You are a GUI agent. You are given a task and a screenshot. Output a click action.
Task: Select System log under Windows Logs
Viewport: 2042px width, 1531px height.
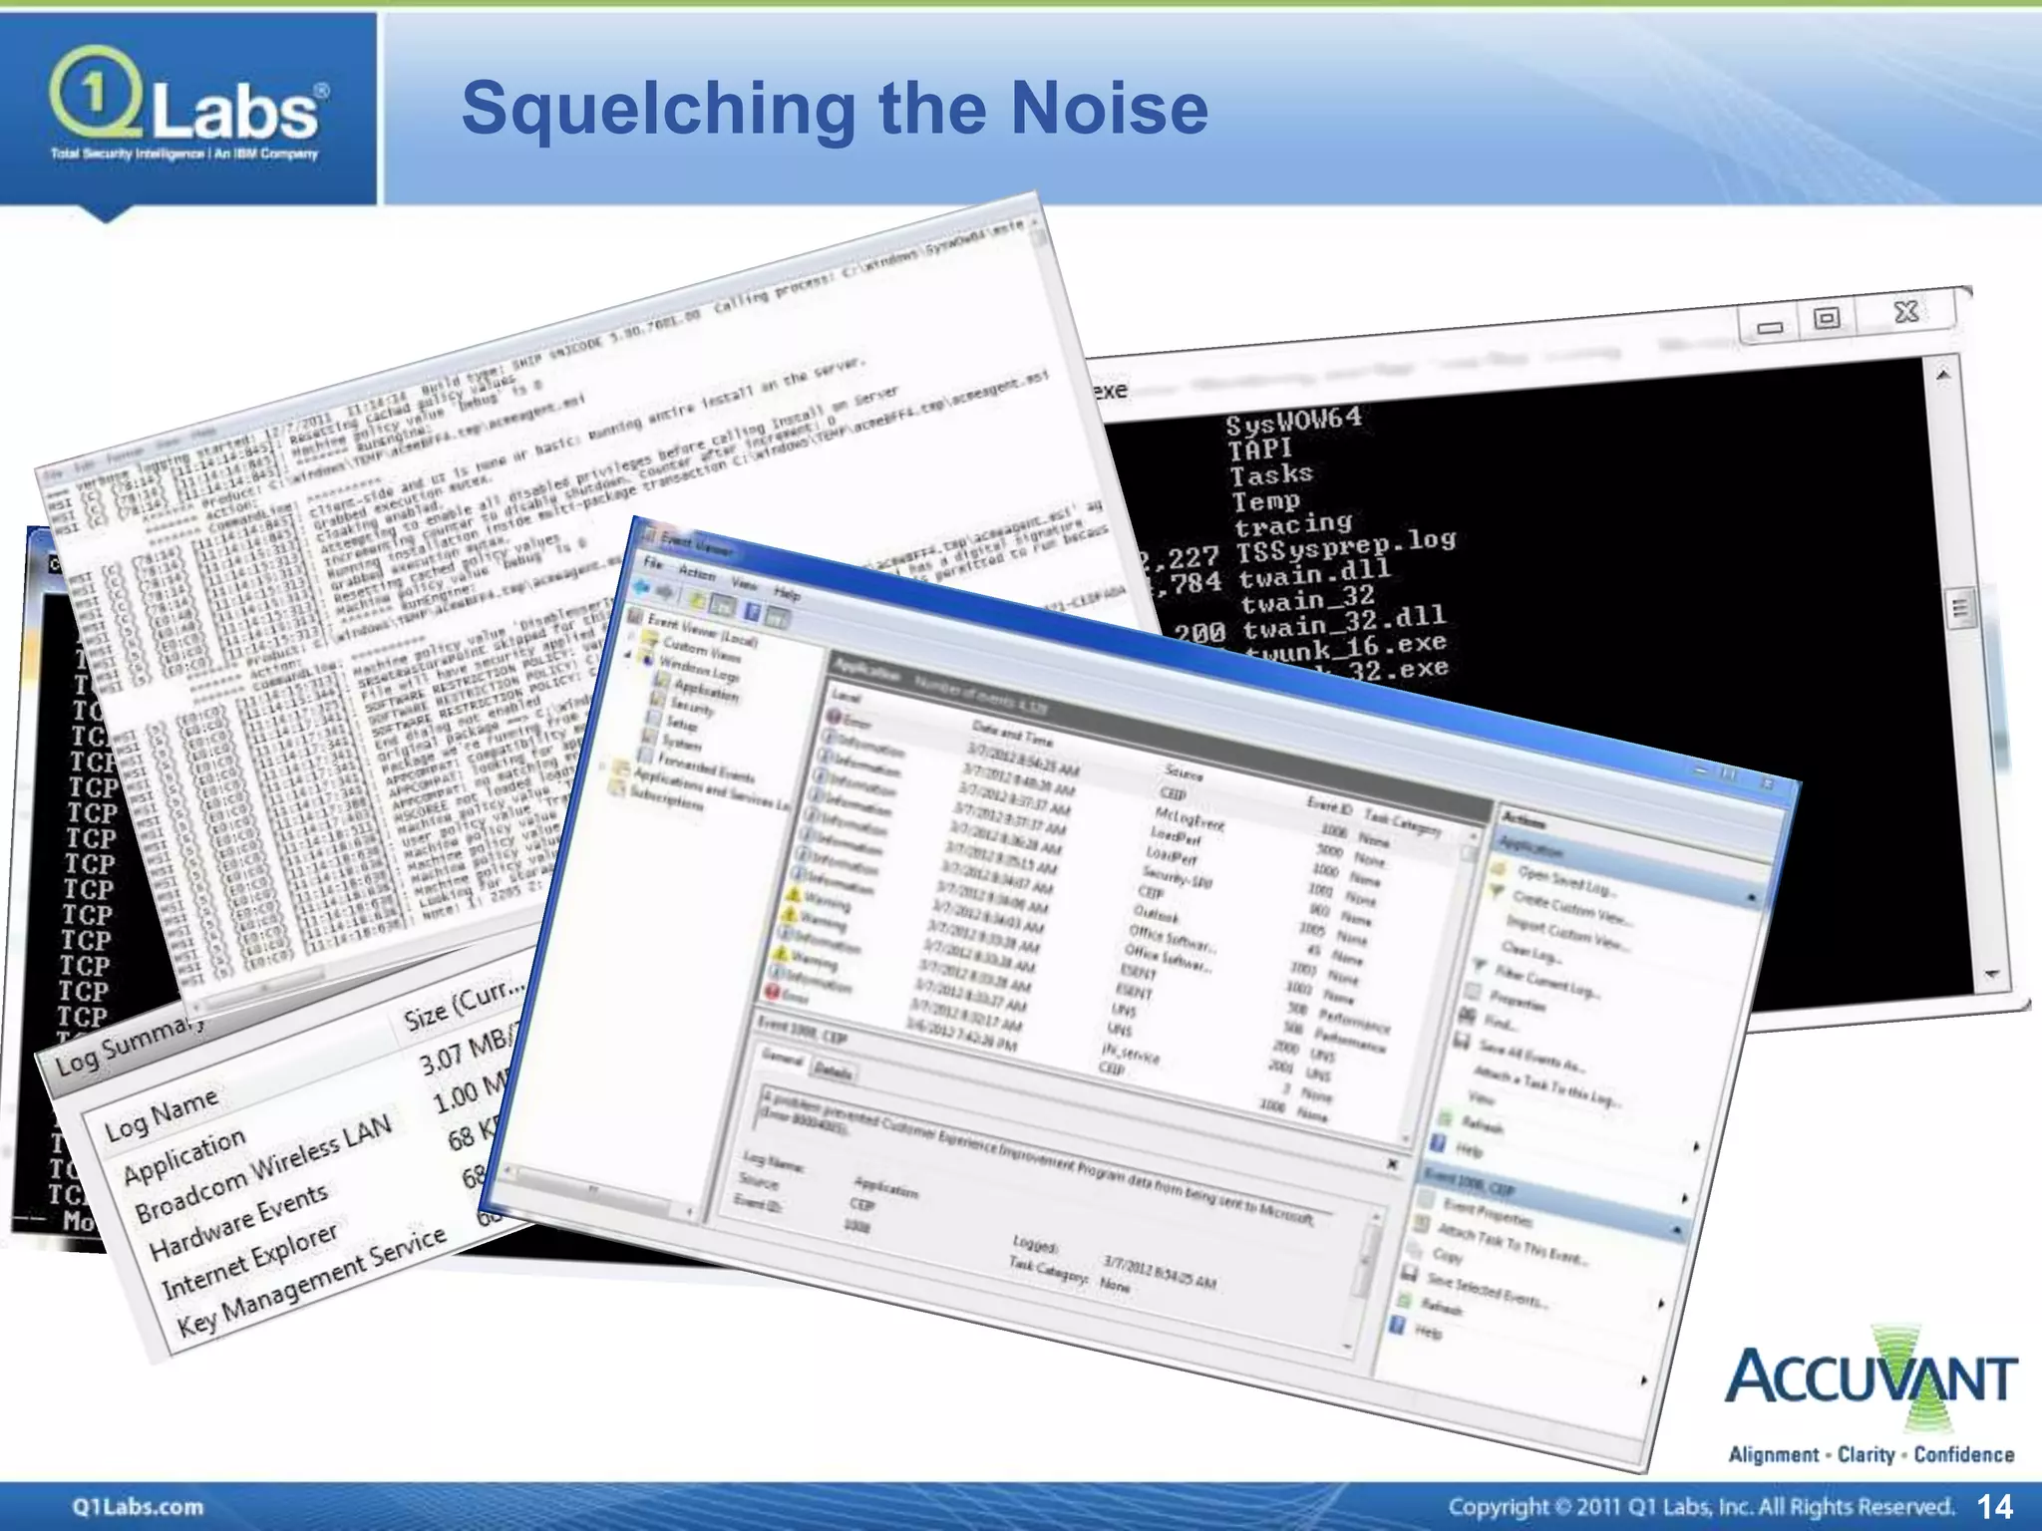point(674,741)
